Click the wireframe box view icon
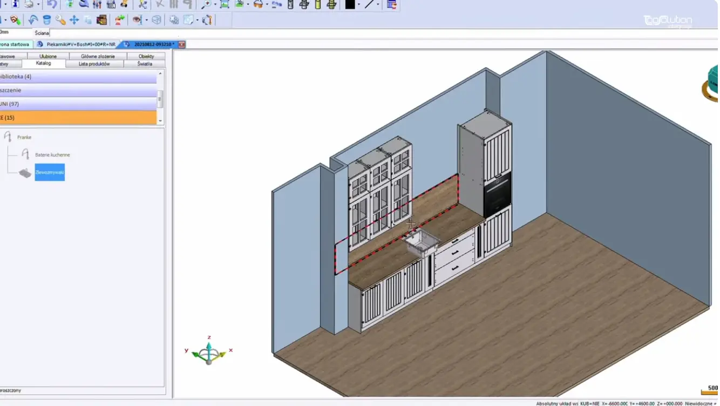Viewport: 720px width, 406px height. [157, 20]
